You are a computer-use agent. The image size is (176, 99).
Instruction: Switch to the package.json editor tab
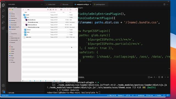(99, 4)
